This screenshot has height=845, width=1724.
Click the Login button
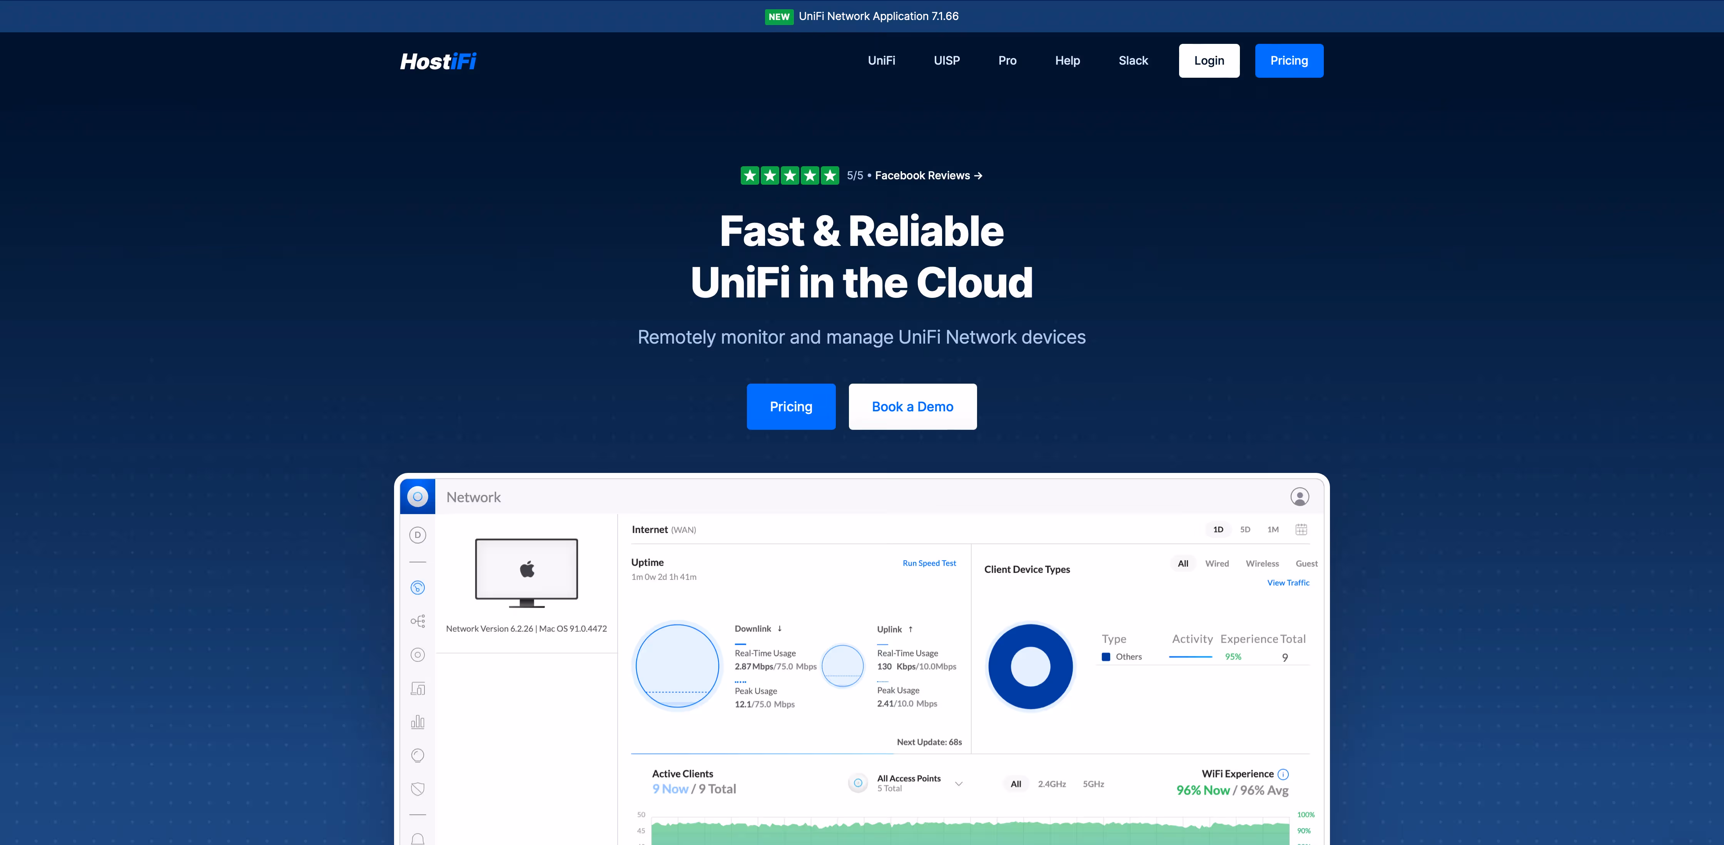tap(1209, 61)
